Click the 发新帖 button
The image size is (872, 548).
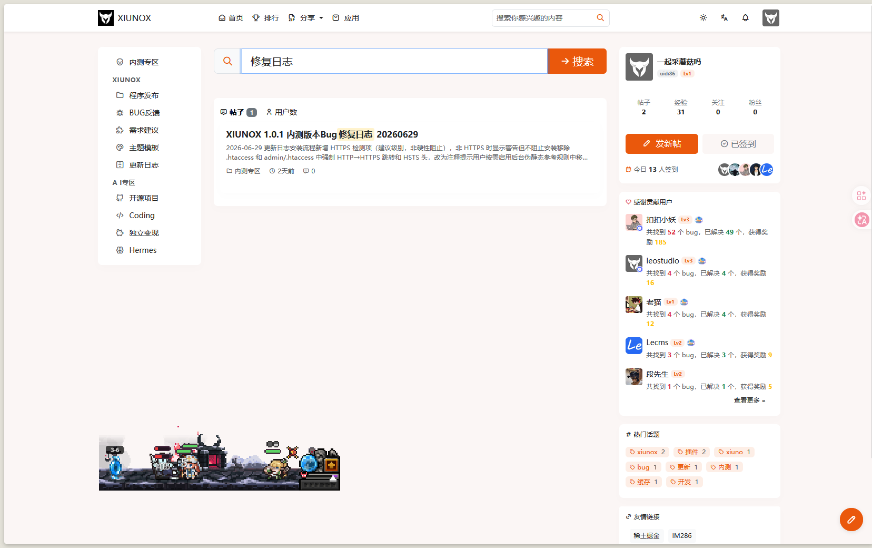tap(662, 144)
